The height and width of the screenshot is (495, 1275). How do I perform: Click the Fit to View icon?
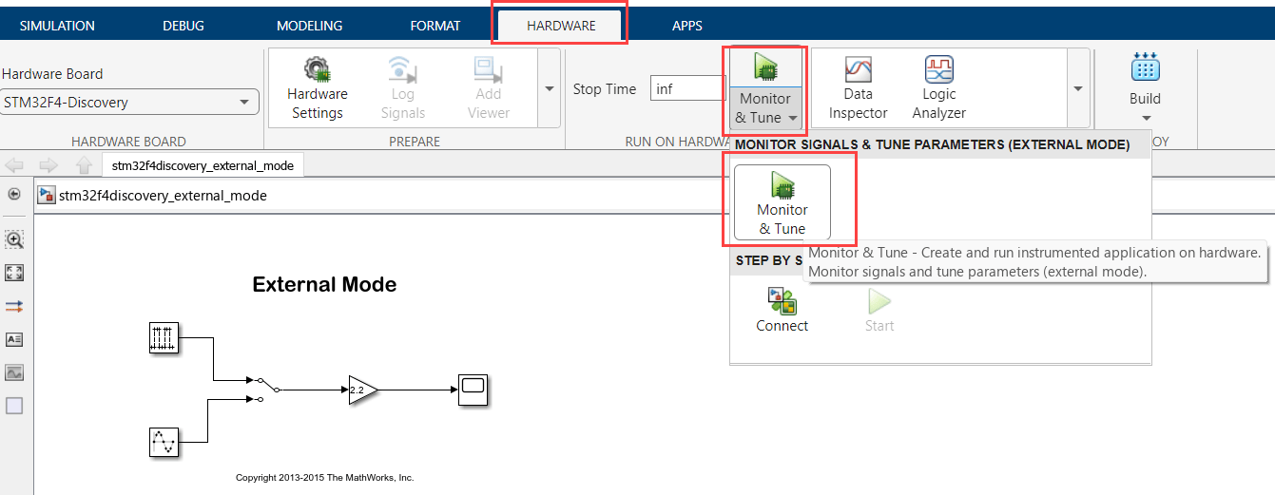[x=14, y=273]
